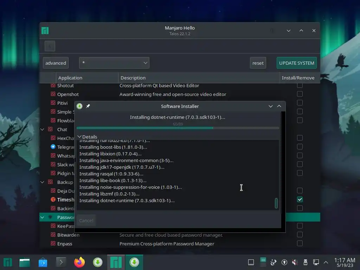Click the updates available tray icon
360x270 pixels.
point(284,262)
